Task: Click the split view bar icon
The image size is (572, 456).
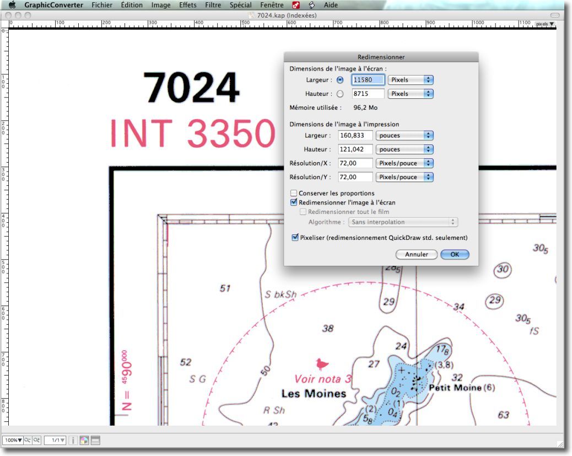Action: pos(95,441)
